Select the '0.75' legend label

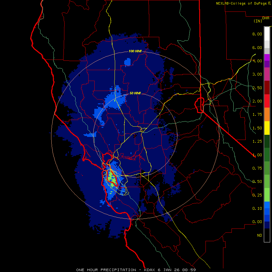pyautogui.click(x=257, y=168)
